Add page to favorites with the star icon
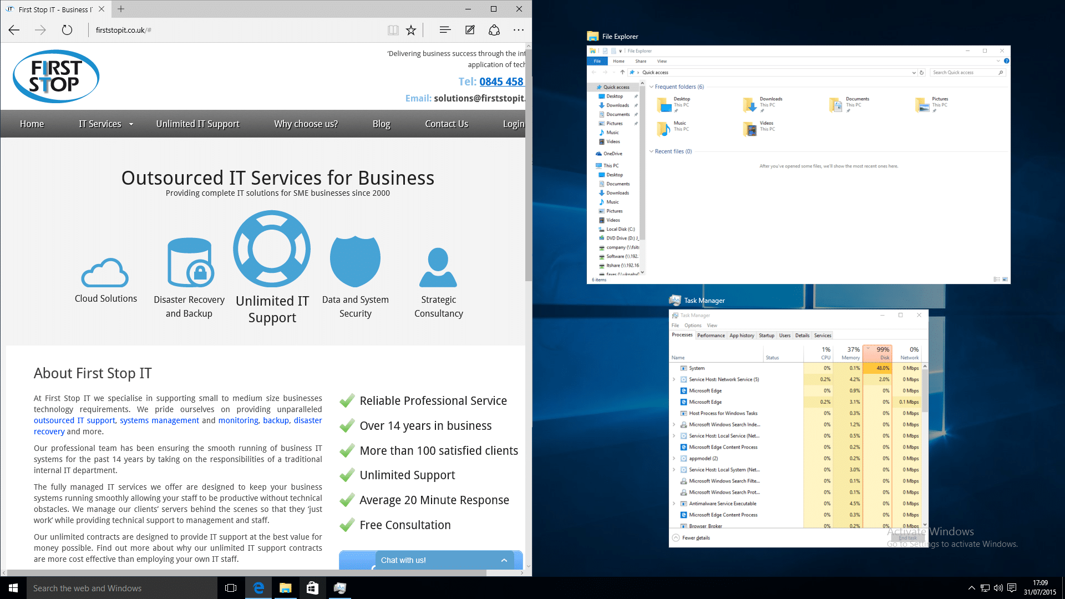The height and width of the screenshot is (599, 1065). click(x=411, y=30)
